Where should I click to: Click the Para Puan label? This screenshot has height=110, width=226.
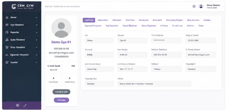click(x=53, y=82)
